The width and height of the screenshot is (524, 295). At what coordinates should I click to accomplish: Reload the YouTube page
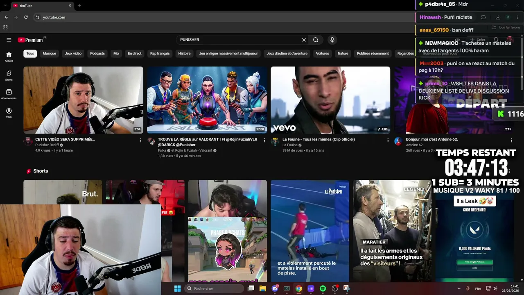click(x=26, y=17)
